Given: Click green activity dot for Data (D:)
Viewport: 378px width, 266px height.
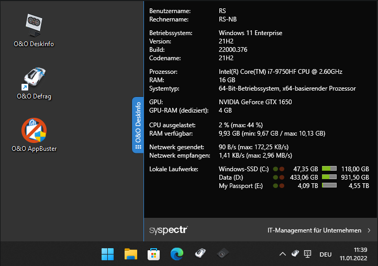Looking at the screenshot, I should [x=275, y=178].
